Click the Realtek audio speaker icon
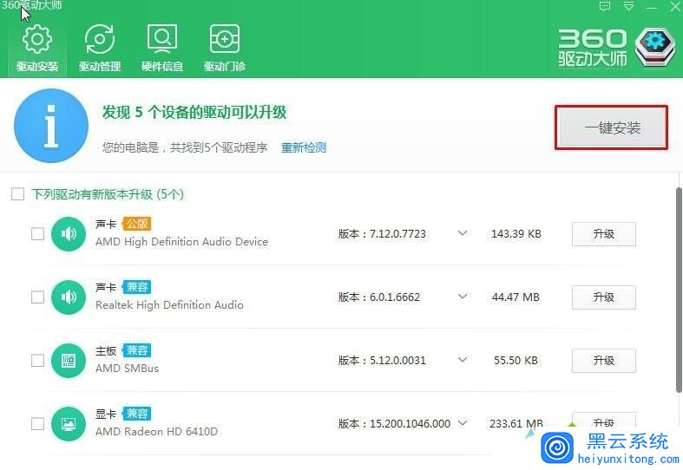683x470 pixels. click(x=68, y=297)
